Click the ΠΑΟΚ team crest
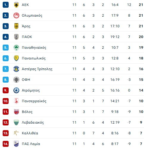This screenshot has width=144, height=148. pos(16,37)
